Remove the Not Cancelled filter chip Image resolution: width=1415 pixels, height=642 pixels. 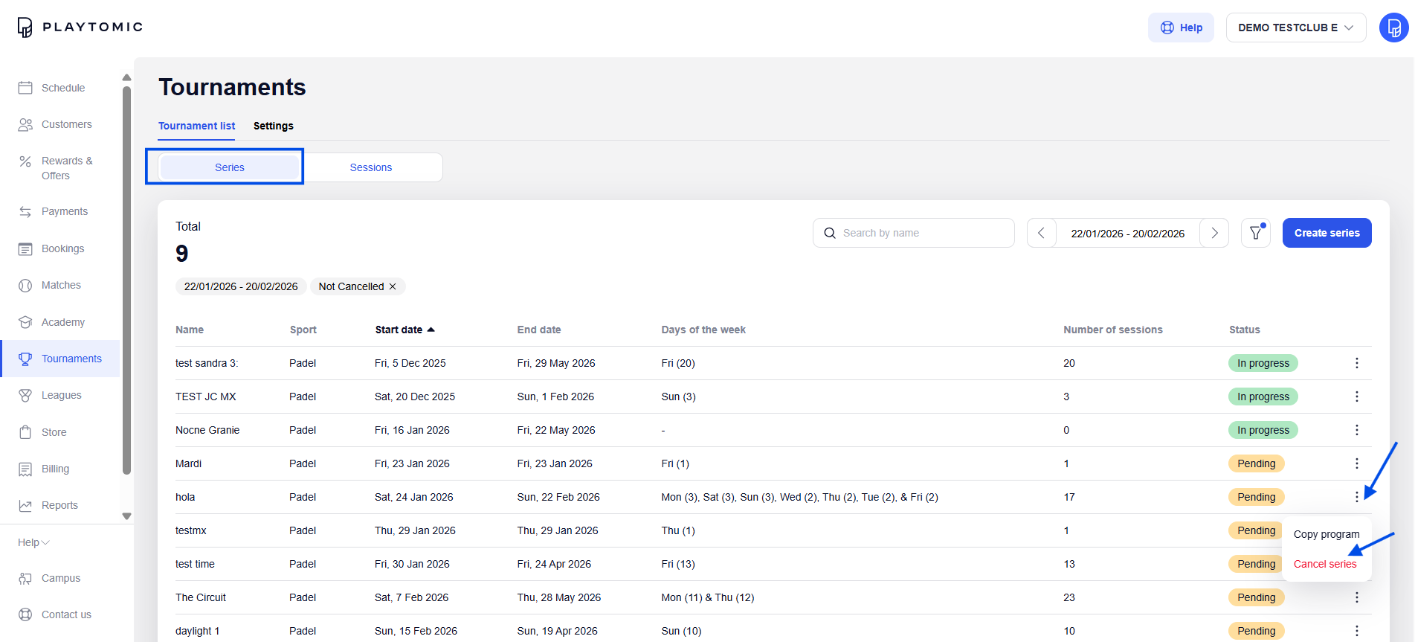[x=393, y=286]
